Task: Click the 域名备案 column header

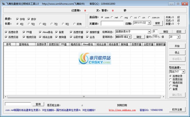Action: pyautogui.click(x=113, y=44)
